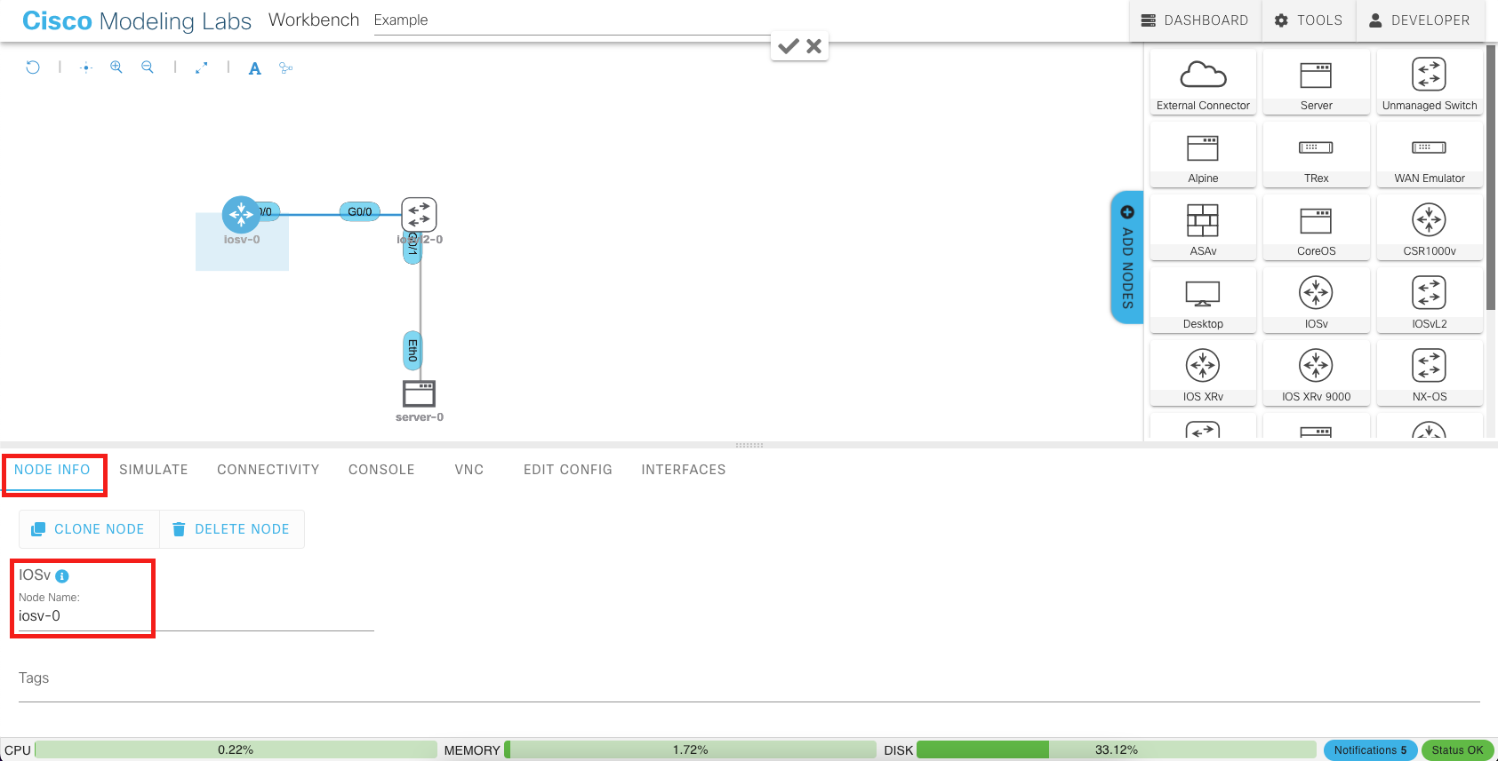Open the CONNECTIVITY tab
Viewport: 1498px width, 761px height.
[268, 470]
